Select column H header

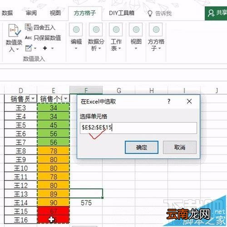tap(152, 90)
